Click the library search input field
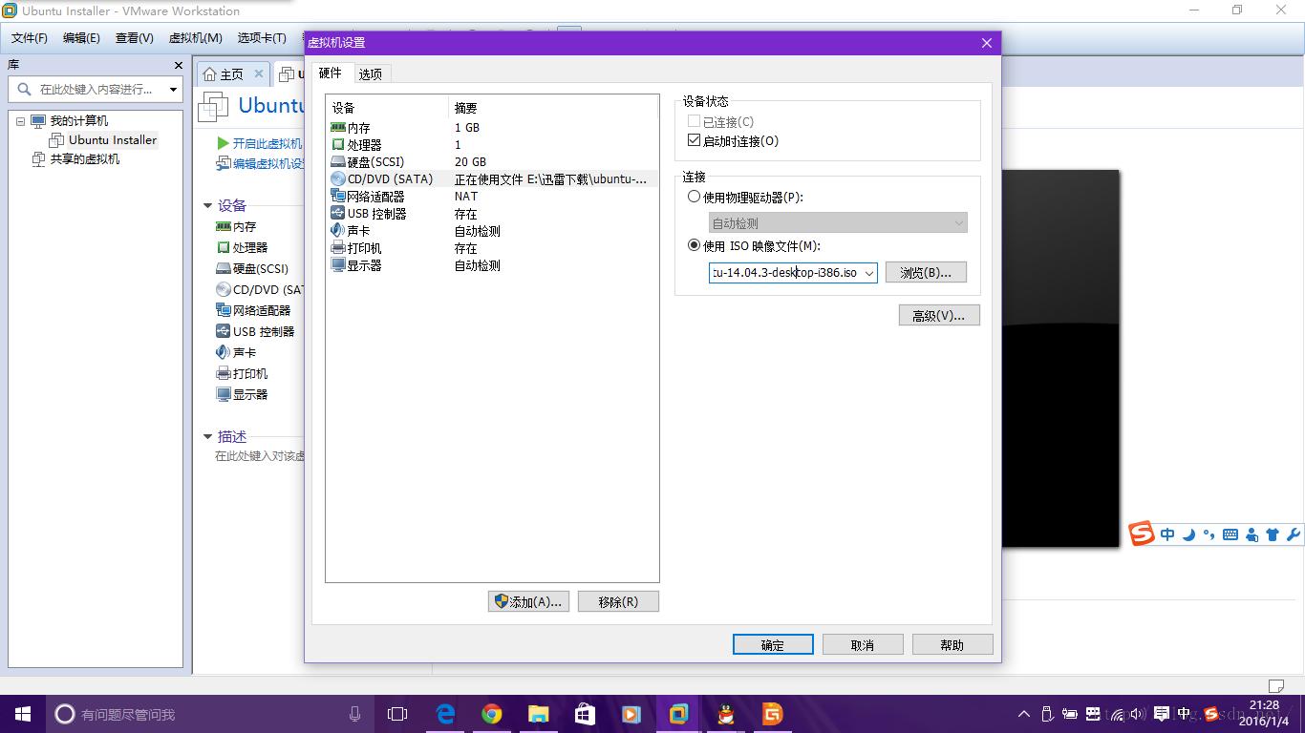This screenshot has width=1305, height=733. pos(94,90)
